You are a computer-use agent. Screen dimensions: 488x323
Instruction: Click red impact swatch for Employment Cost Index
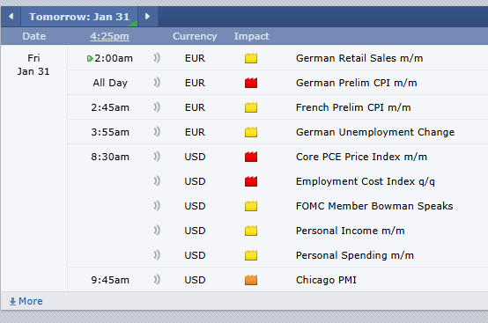point(251,181)
